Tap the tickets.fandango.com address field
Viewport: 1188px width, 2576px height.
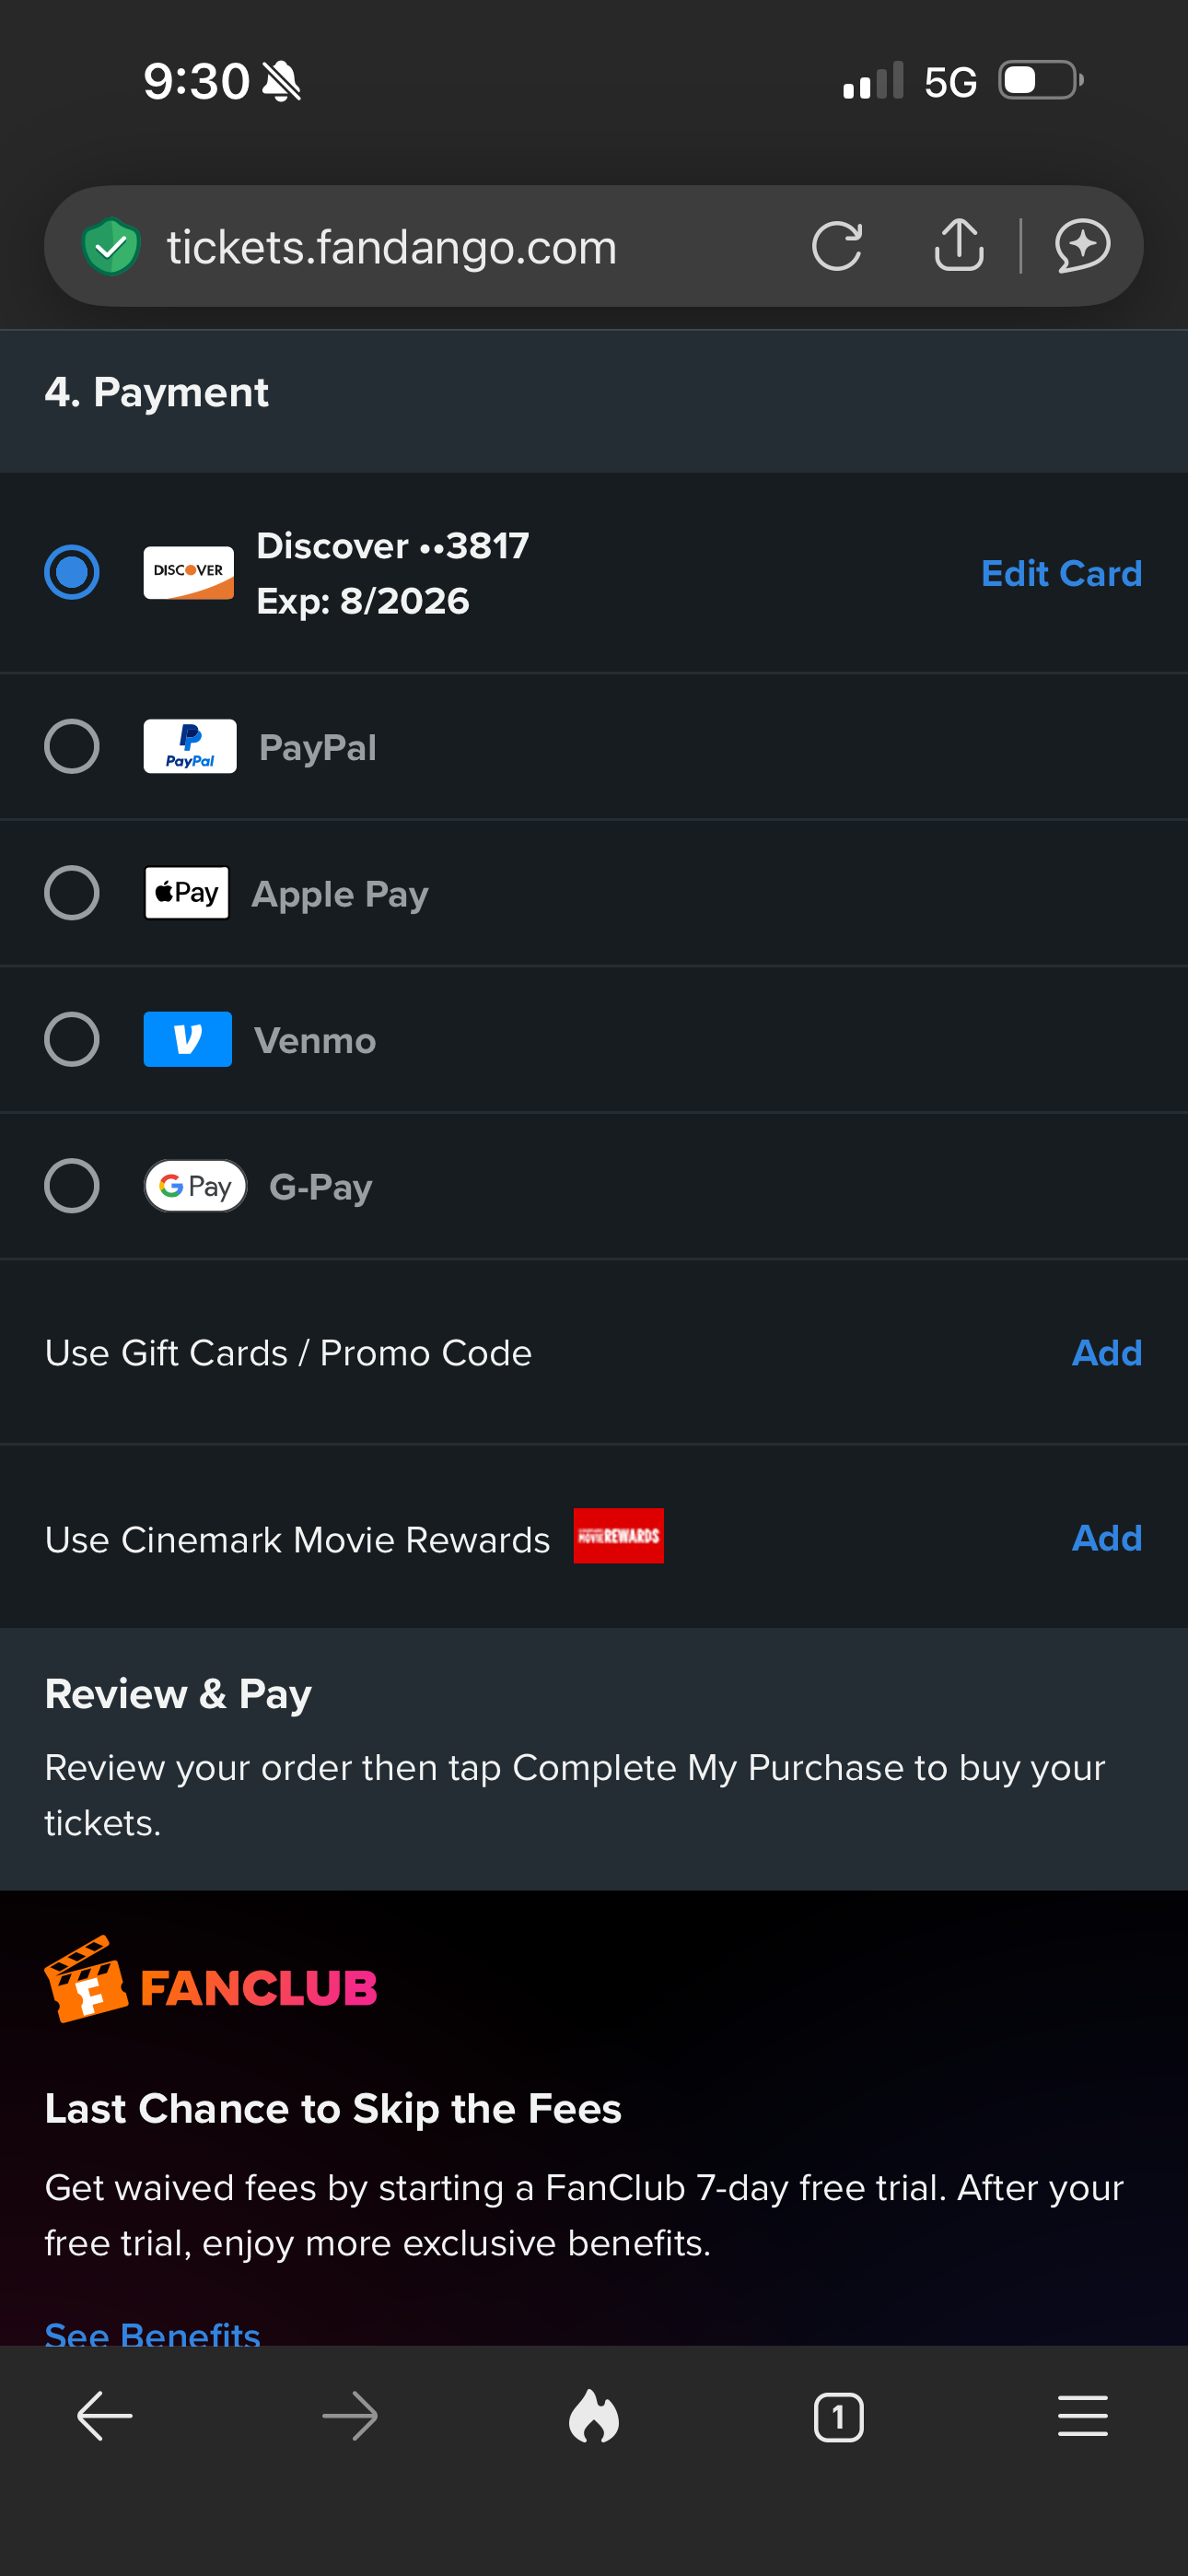[392, 247]
